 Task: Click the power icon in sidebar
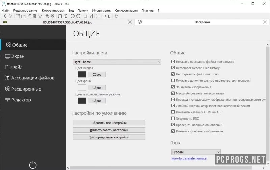tap(33, 165)
